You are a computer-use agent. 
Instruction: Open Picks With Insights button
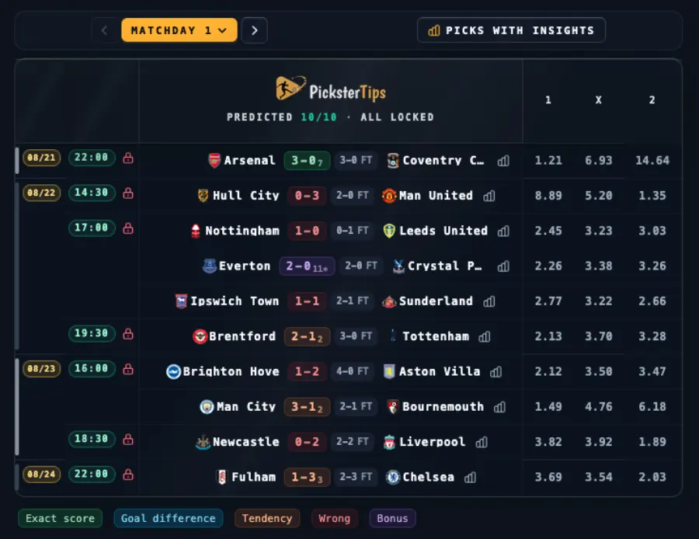(x=511, y=30)
